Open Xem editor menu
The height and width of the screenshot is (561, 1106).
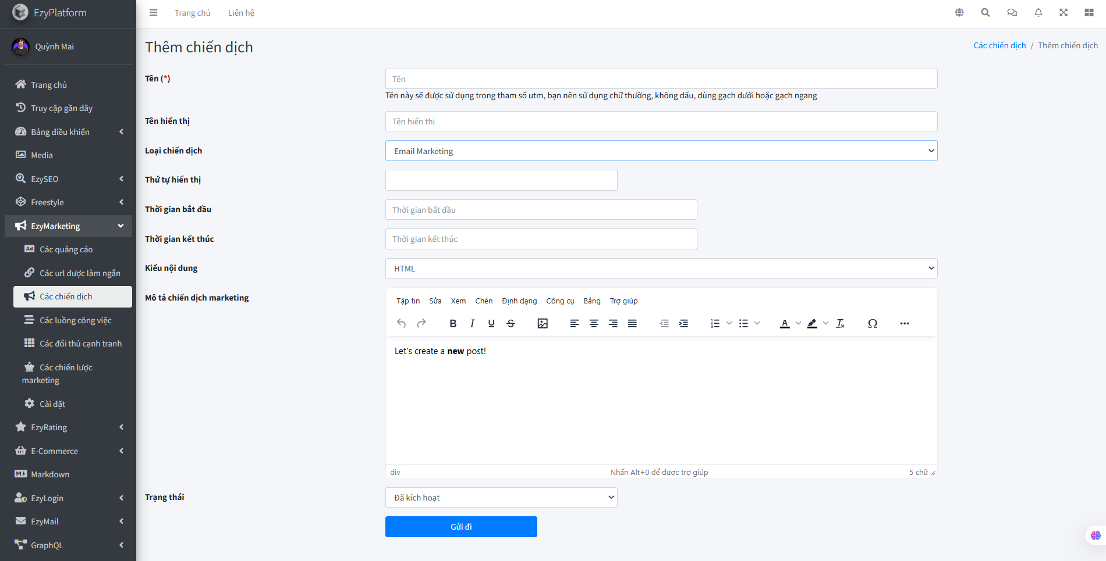[458, 301]
